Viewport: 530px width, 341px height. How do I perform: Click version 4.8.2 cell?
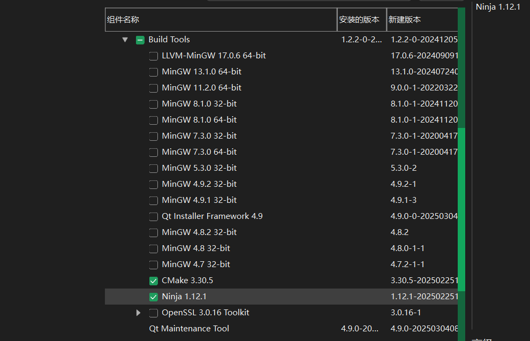(399, 232)
